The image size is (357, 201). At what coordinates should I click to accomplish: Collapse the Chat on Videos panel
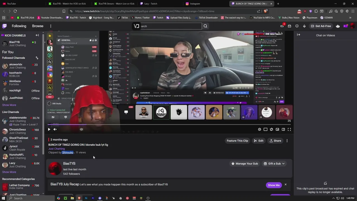[298, 35]
